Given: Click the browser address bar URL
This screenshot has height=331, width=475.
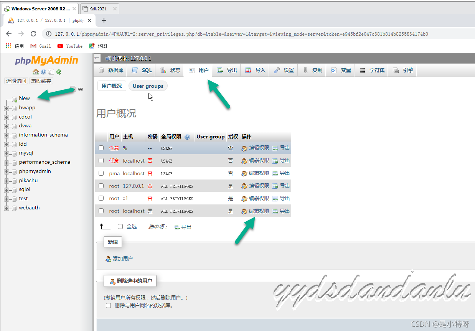Looking at the screenshot, I should click(241, 34).
